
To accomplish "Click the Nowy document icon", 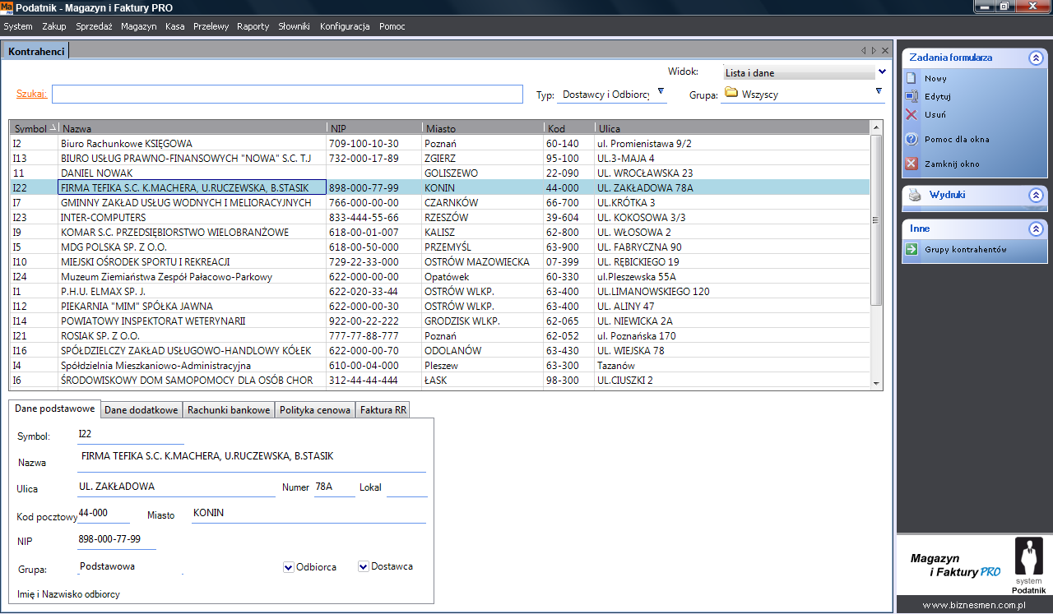I will point(911,79).
